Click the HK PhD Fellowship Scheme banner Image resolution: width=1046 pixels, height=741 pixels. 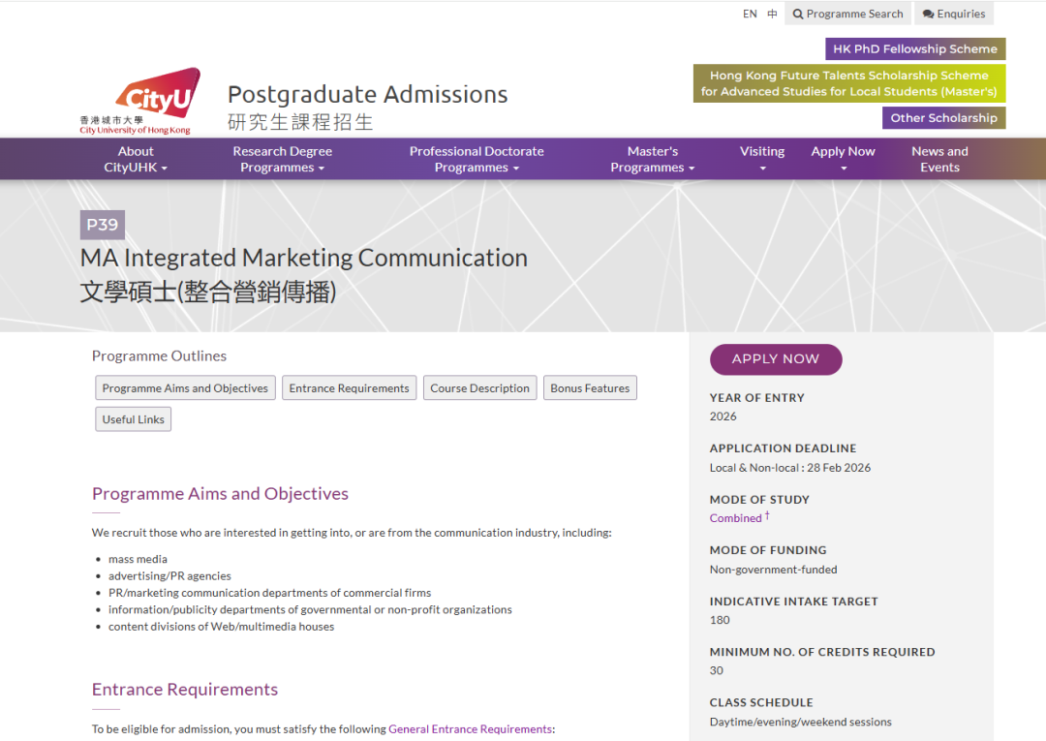[915, 49]
